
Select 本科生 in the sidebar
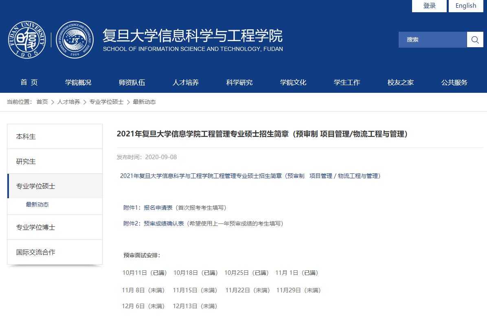point(26,136)
